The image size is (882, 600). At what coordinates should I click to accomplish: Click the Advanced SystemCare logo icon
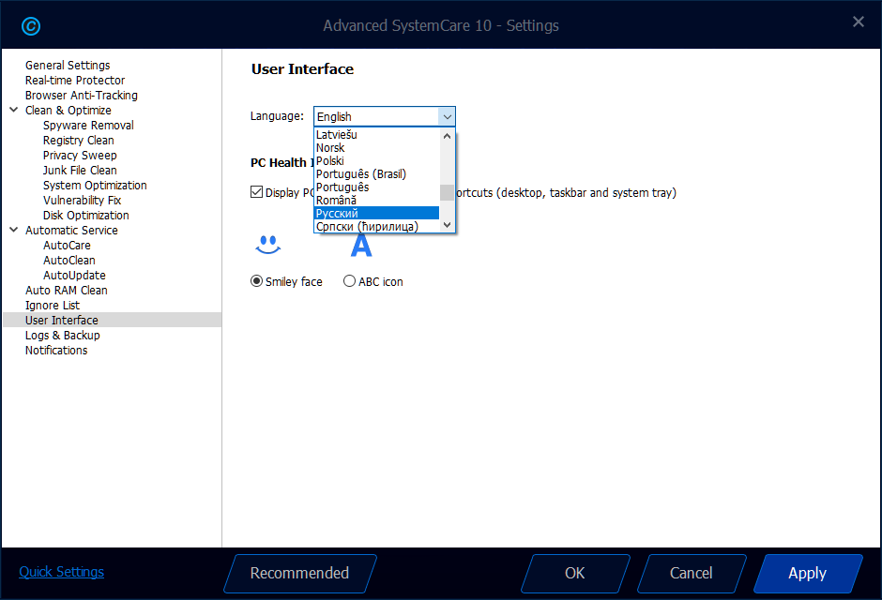[x=31, y=25]
